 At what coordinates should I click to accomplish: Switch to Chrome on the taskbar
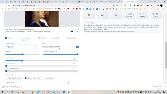point(69,92)
